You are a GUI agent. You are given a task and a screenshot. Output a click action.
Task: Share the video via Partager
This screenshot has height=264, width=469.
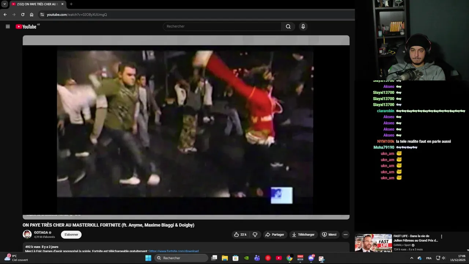pyautogui.click(x=275, y=235)
